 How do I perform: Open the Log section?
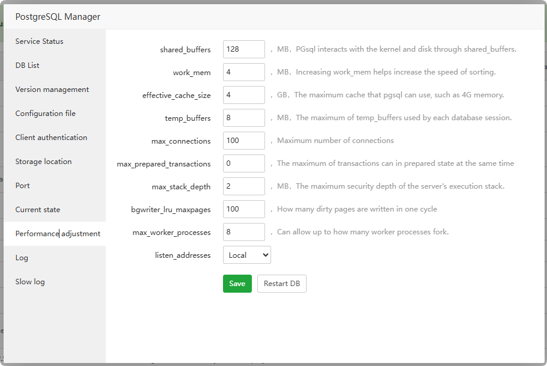(22, 258)
